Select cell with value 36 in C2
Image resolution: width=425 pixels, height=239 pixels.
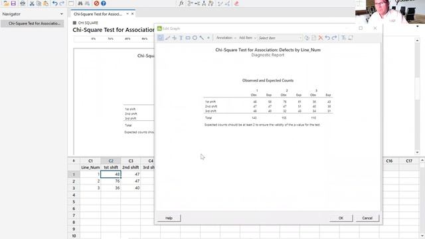coord(111,188)
